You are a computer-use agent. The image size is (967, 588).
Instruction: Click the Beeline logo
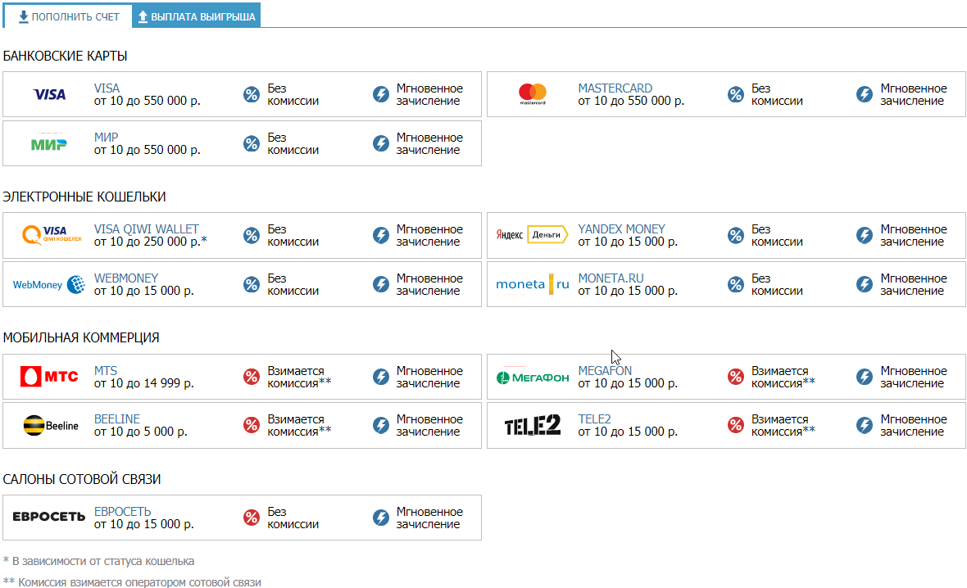click(51, 425)
